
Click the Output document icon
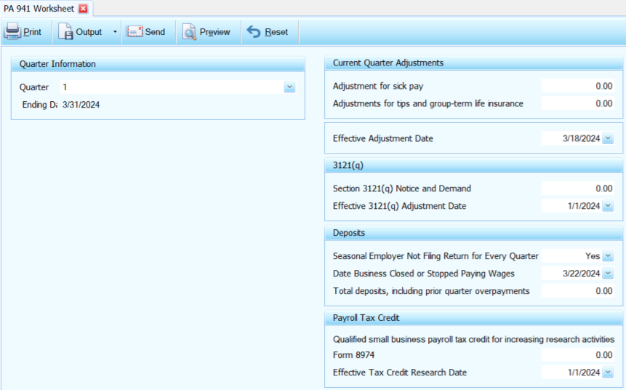(x=65, y=32)
